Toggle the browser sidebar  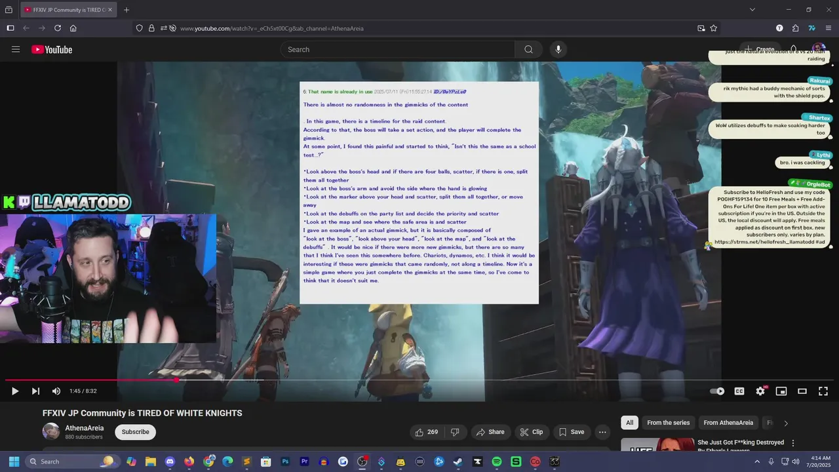[10, 28]
